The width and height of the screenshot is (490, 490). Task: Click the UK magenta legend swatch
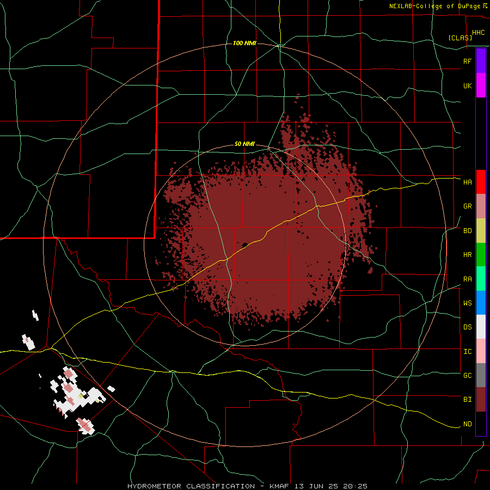click(481, 85)
